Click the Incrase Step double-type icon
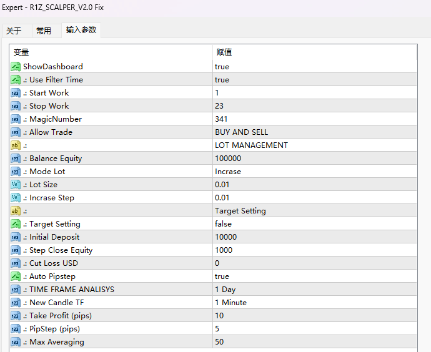Screen dimensions: 431x352 [x=16, y=198]
